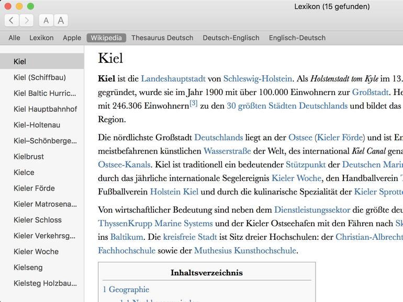Follow the Muthesius Kunsthochschule link
This screenshot has width=403, height=302.
245,250
